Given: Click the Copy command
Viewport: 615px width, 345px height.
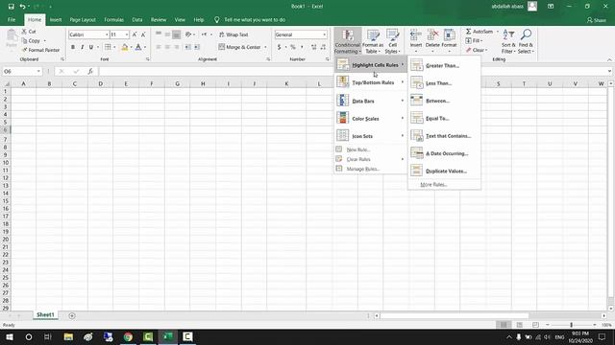Looking at the screenshot, I should point(31,40).
